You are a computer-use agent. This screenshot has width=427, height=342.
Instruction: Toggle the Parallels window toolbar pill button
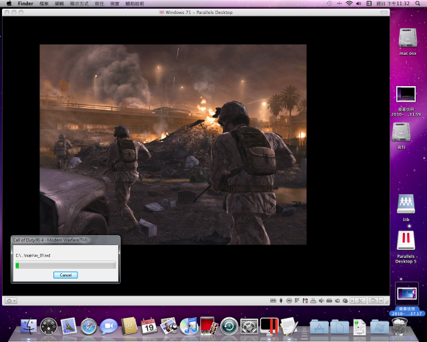[384, 12]
